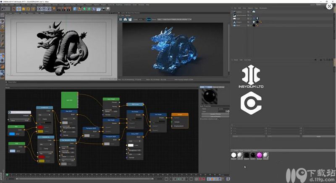Toggle the Environment object's enable checkmark
The height and width of the screenshot is (183, 336).
251,15
